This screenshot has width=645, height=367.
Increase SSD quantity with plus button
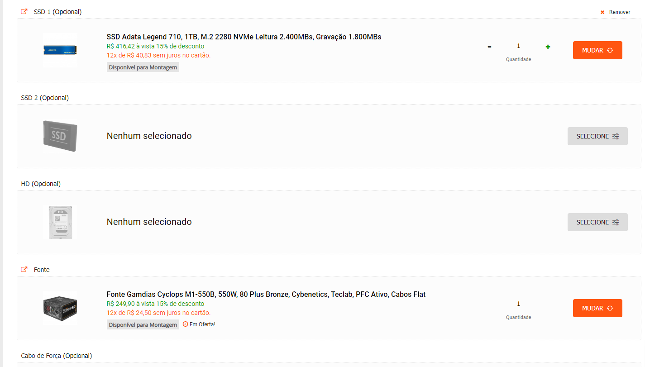click(x=548, y=47)
